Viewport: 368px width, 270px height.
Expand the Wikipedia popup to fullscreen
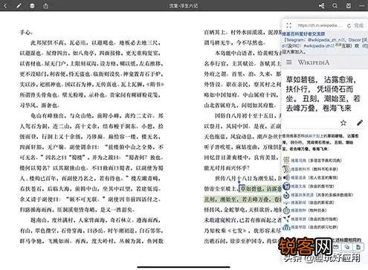point(288,25)
